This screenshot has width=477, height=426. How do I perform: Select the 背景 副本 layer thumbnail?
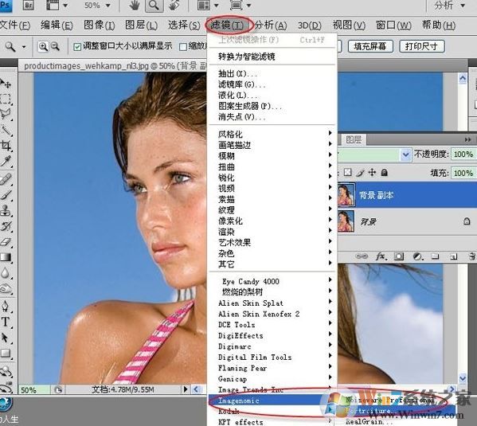click(346, 195)
